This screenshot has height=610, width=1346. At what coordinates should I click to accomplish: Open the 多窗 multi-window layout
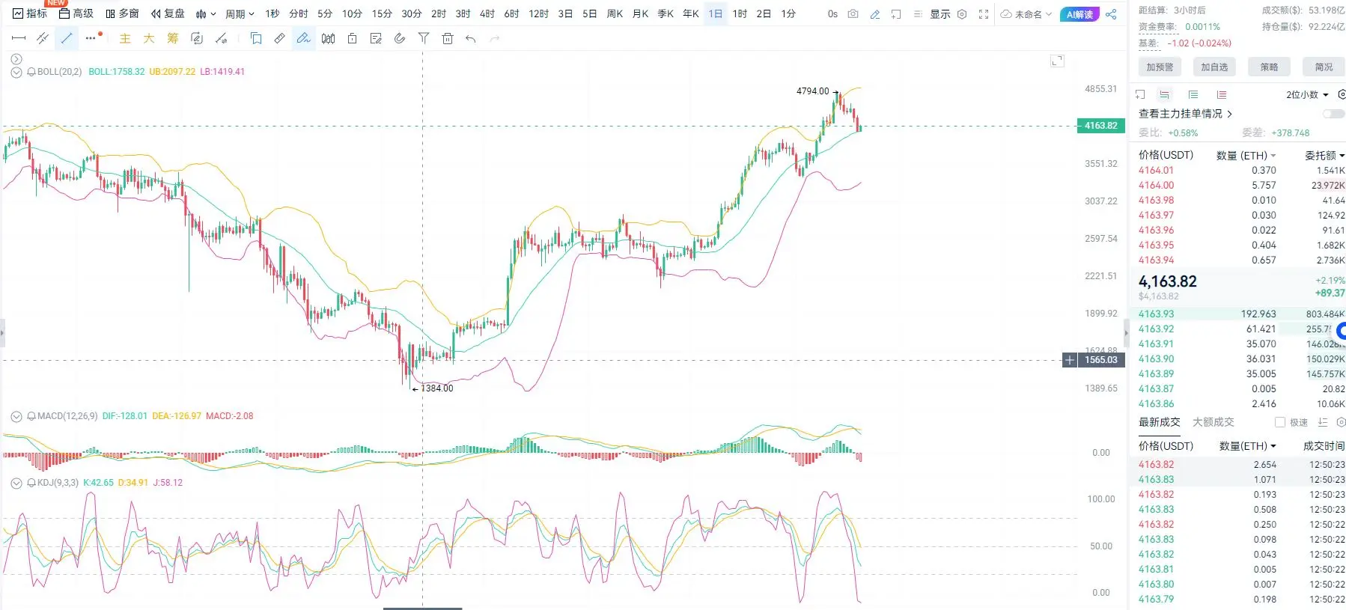pos(122,13)
